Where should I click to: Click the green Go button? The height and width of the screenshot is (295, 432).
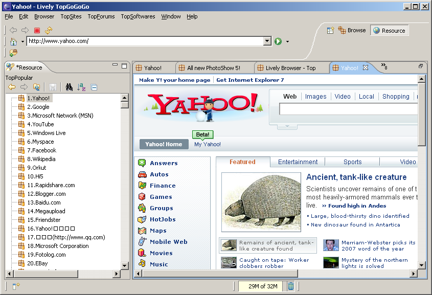point(278,41)
